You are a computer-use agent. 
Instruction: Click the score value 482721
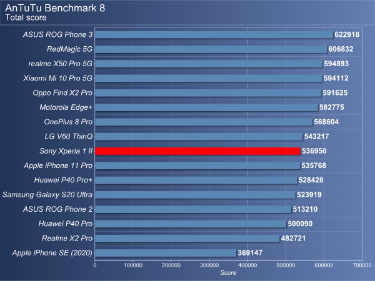293,239
